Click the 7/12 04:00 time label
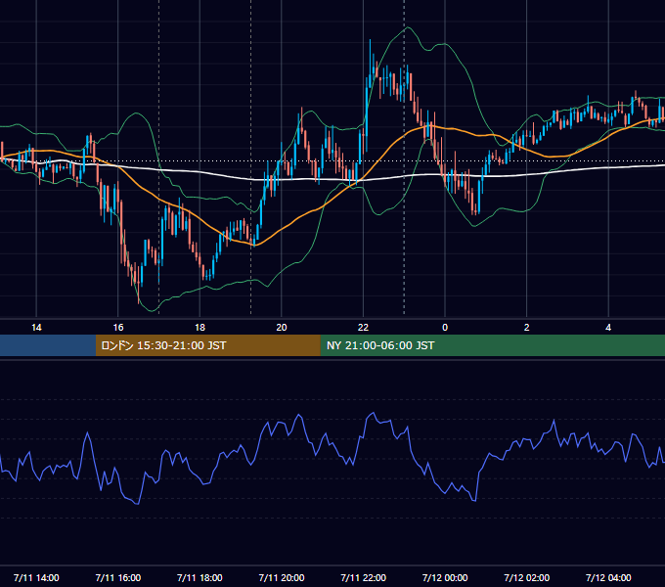Screen dimensions: 665x587 608,577
